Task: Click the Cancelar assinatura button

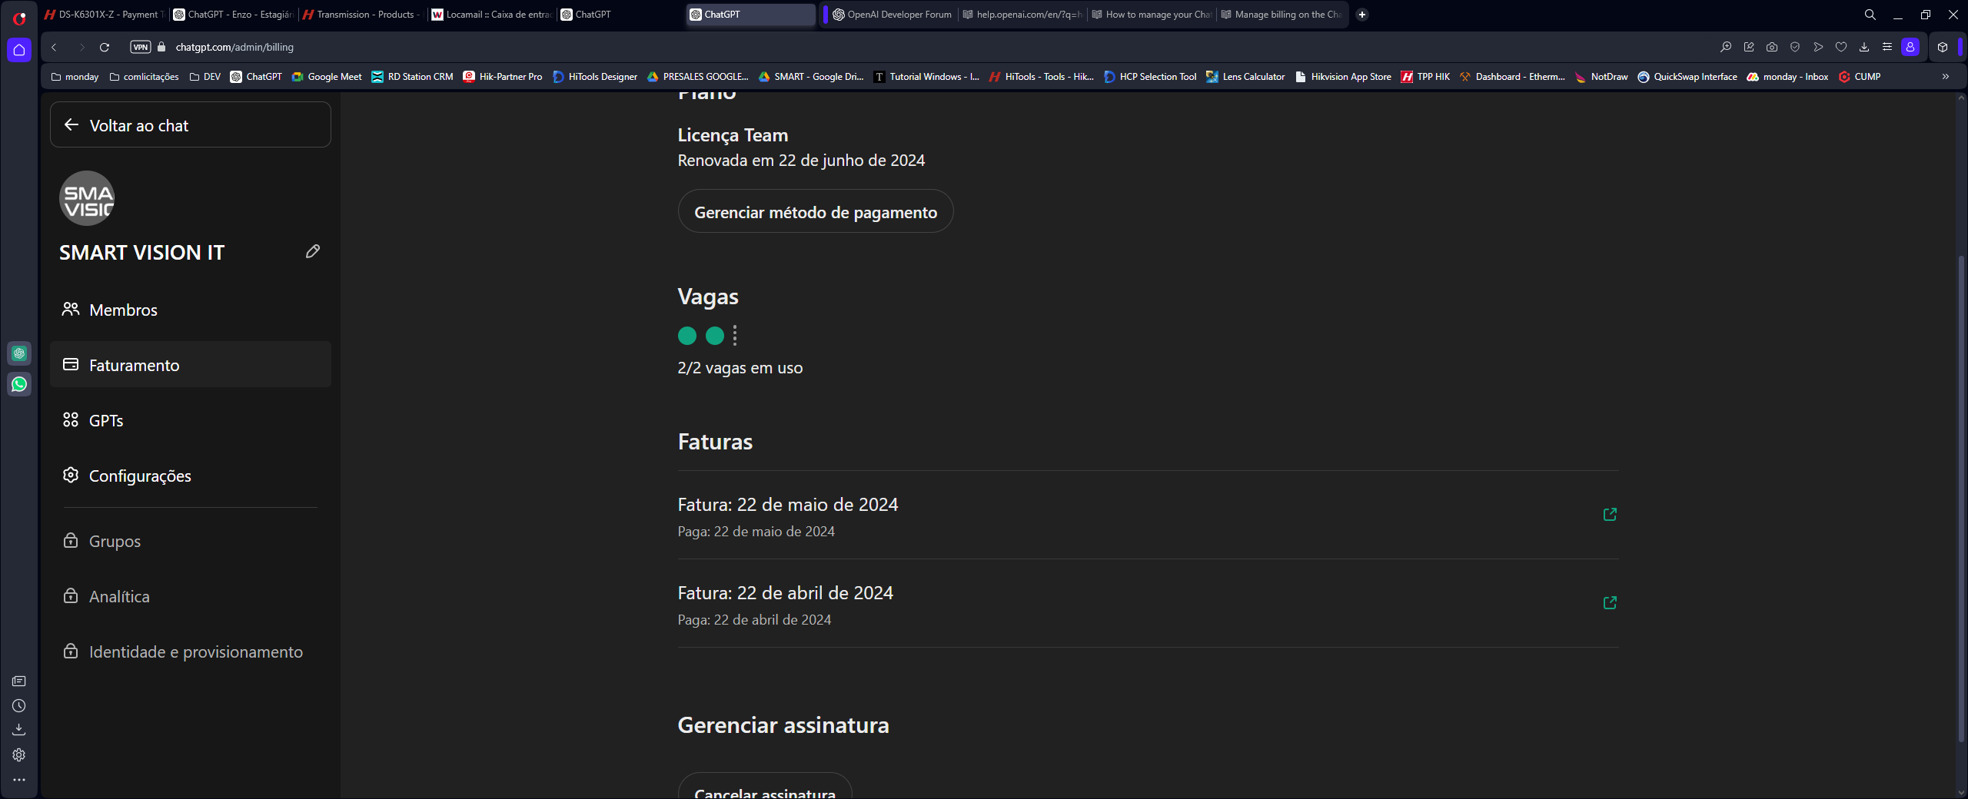Action: (x=765, y=786)
